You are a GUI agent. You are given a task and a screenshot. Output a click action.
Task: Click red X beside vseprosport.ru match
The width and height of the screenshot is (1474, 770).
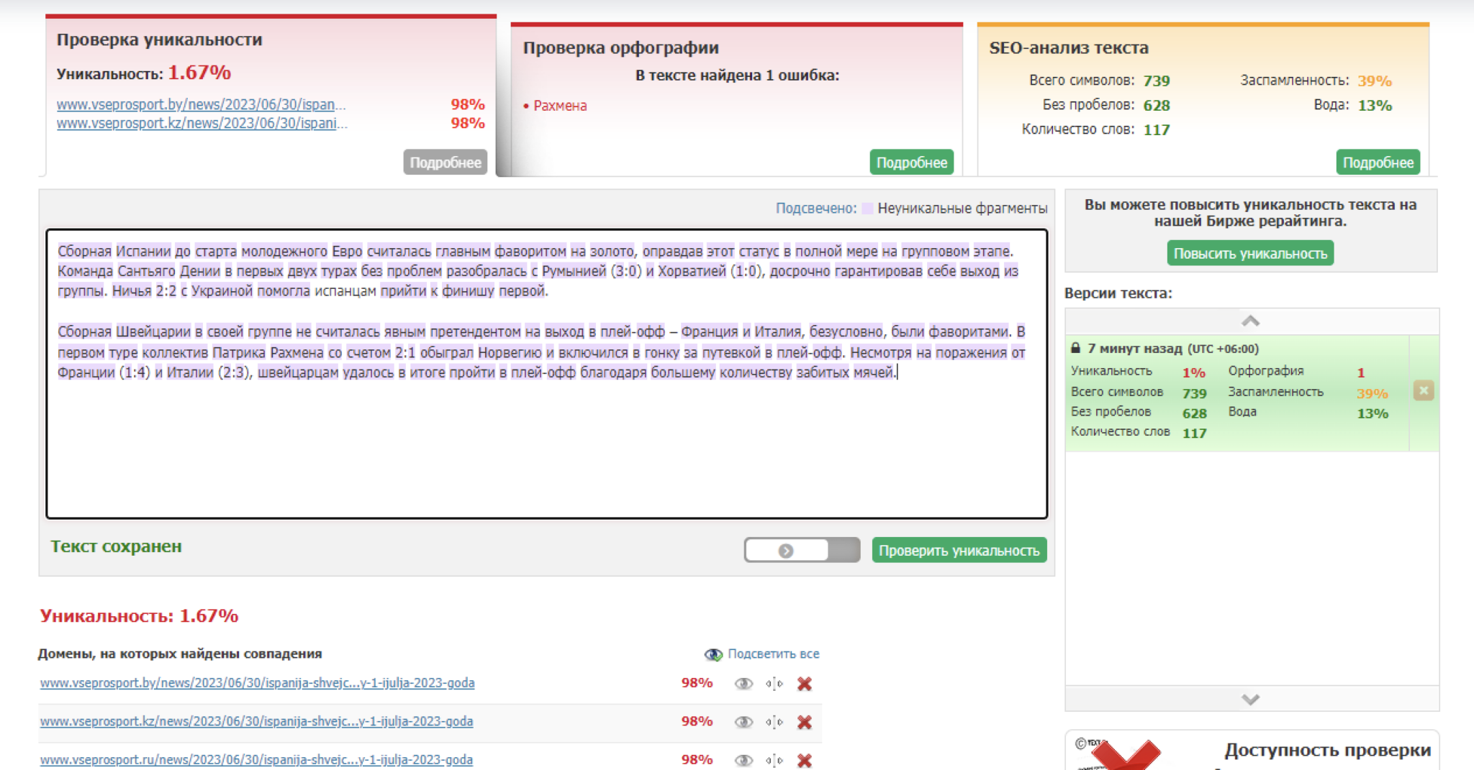(x=804, y=760)
